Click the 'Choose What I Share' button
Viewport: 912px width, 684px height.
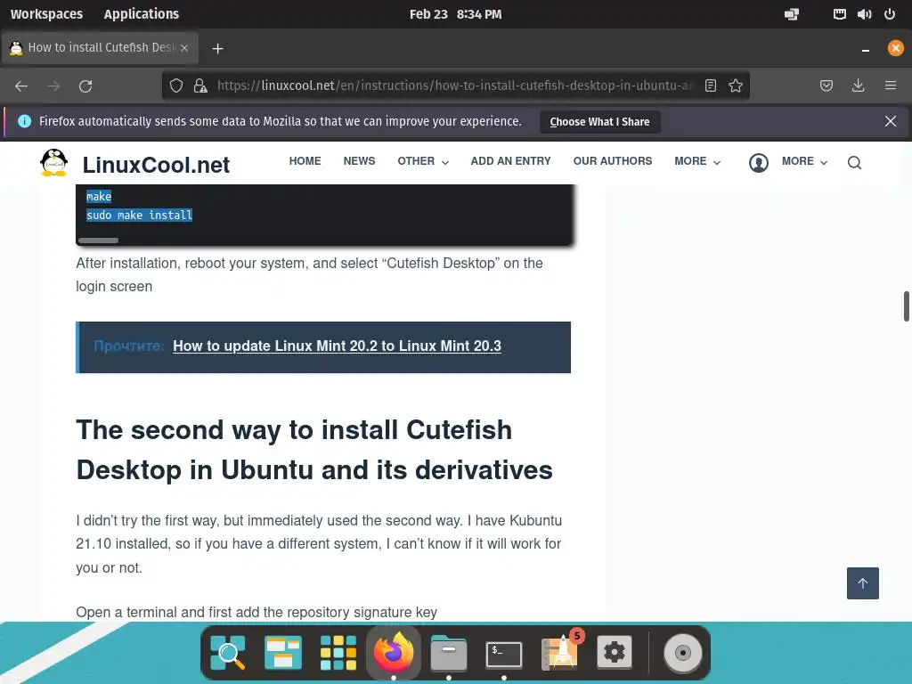(x=599, y=121)
